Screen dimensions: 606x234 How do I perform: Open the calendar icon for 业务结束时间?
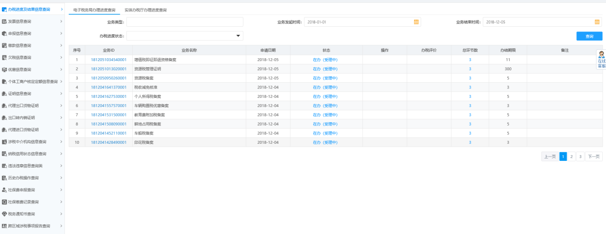[x=597, y=22]
